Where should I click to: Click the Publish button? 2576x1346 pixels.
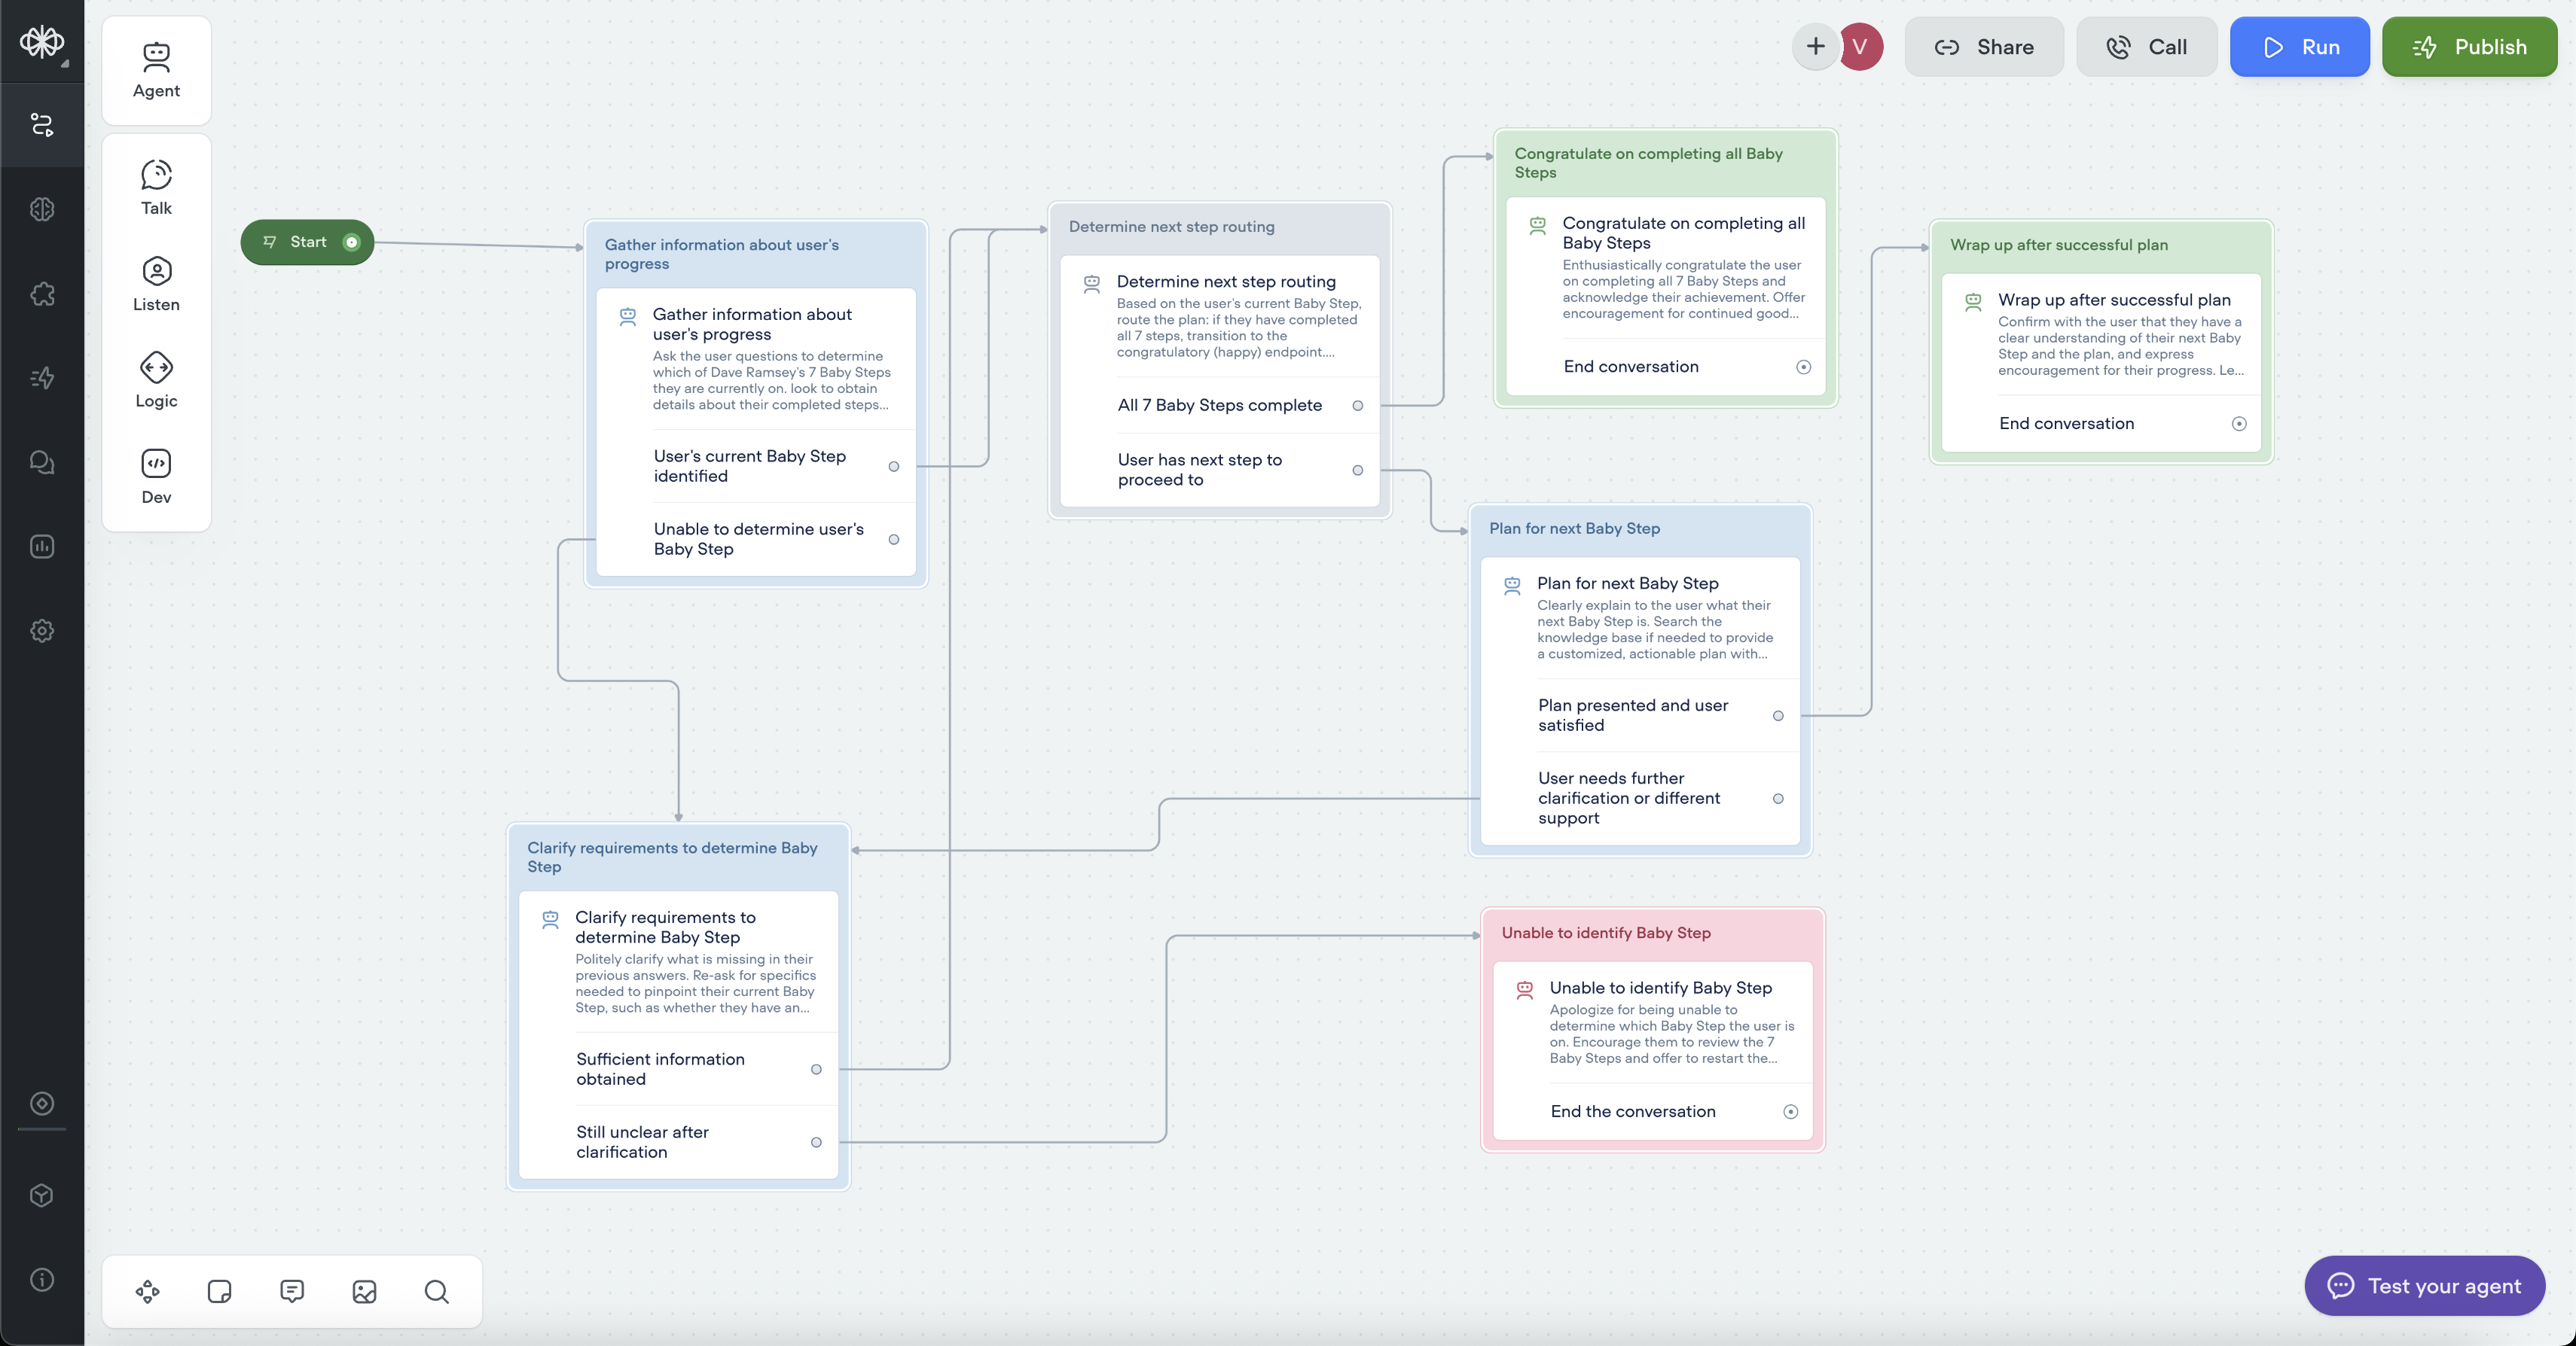2468,47
